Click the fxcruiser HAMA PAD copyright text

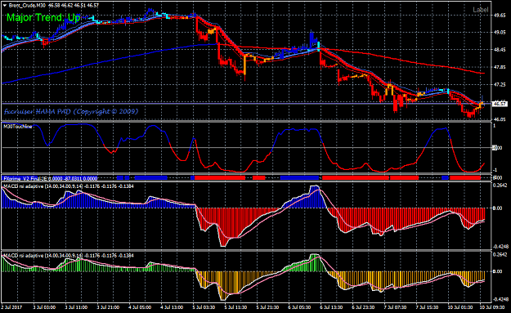click(x=71, y=111)
